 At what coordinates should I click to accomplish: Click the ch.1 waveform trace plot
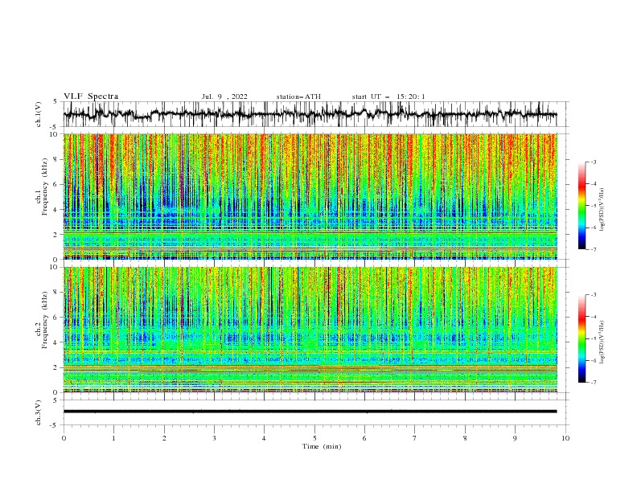click(310, 114)
